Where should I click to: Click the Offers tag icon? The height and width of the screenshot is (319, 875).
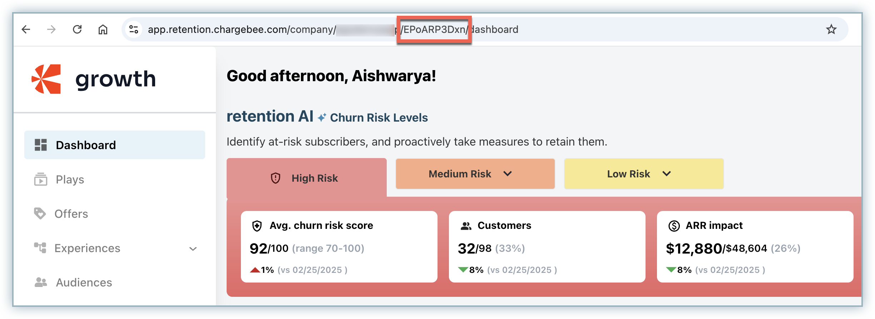(x=40, y=214)
